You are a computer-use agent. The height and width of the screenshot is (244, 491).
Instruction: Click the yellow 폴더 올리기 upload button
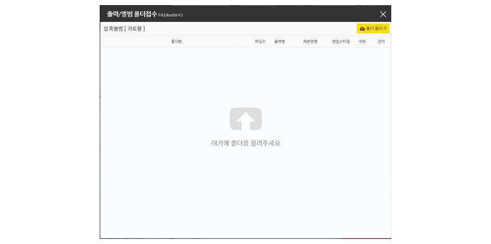coord(373,29)
